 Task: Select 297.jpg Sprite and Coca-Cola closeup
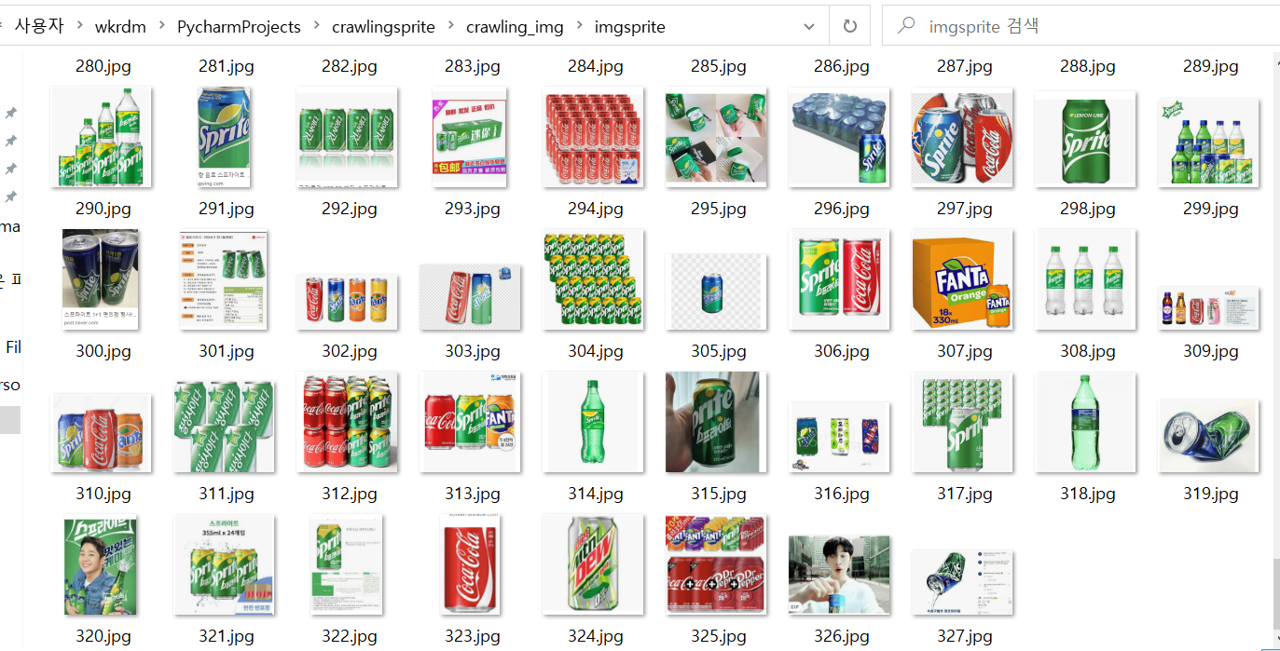click(x=962, y=138)
